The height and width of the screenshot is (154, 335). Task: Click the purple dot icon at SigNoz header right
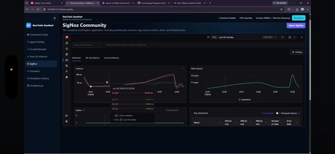click(x=302, y=37)
